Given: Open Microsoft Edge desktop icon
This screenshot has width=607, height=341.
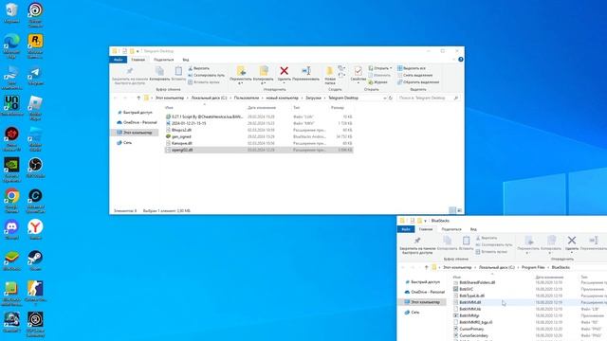Looking at the screenshot, I should click(11, 45).
